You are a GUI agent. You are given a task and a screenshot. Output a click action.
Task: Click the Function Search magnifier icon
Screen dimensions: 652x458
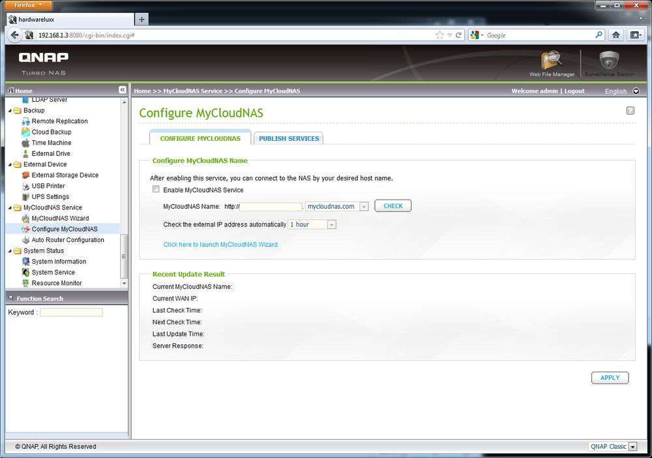pyautogui.click(x=11, y=298)
